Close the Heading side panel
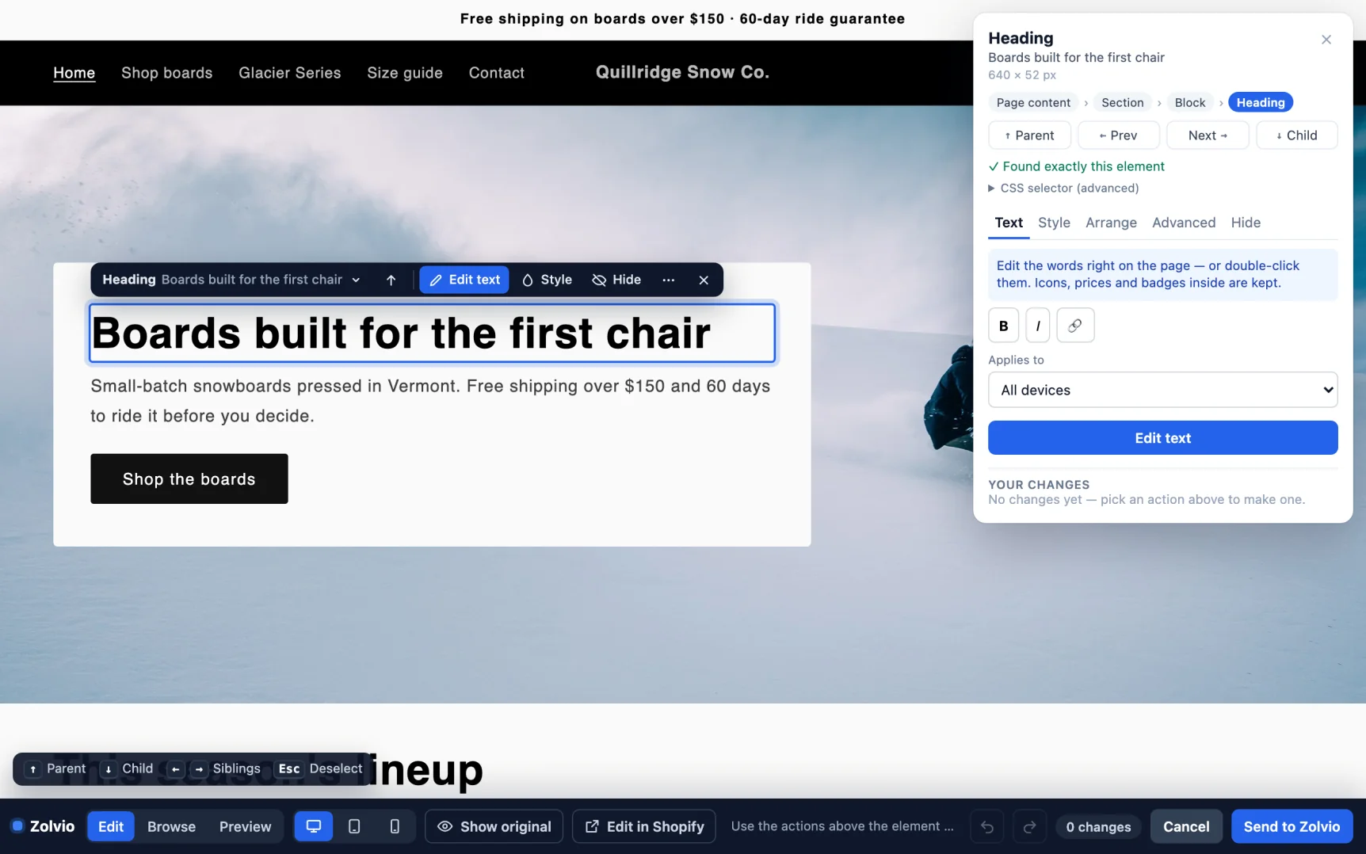Screen dimensions: 1366x854 coord(1326,40)
